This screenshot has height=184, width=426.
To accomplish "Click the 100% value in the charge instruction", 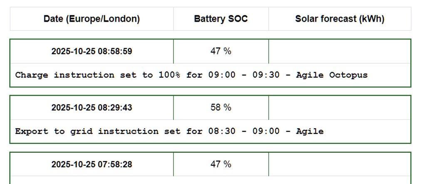I will pos(169,75).
